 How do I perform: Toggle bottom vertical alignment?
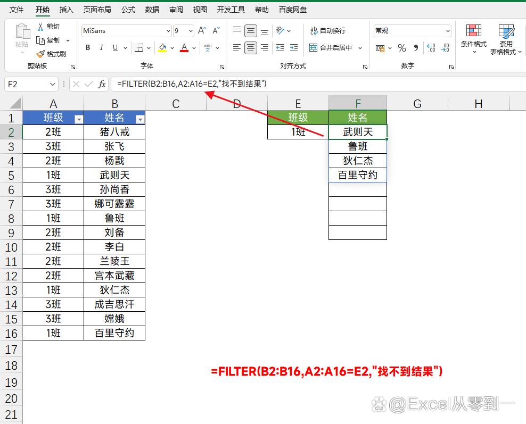(265, 31)
